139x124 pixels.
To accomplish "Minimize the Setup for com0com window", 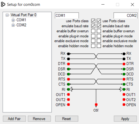I will click(x=103, y=4).
